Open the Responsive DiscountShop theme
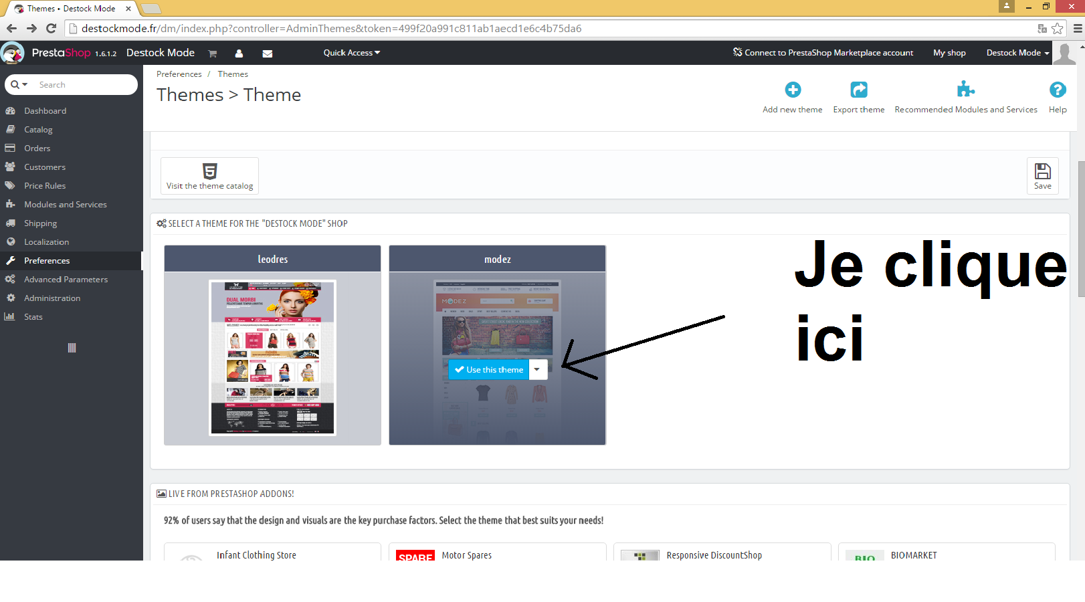1085x602 pixels. click(714, 555)
